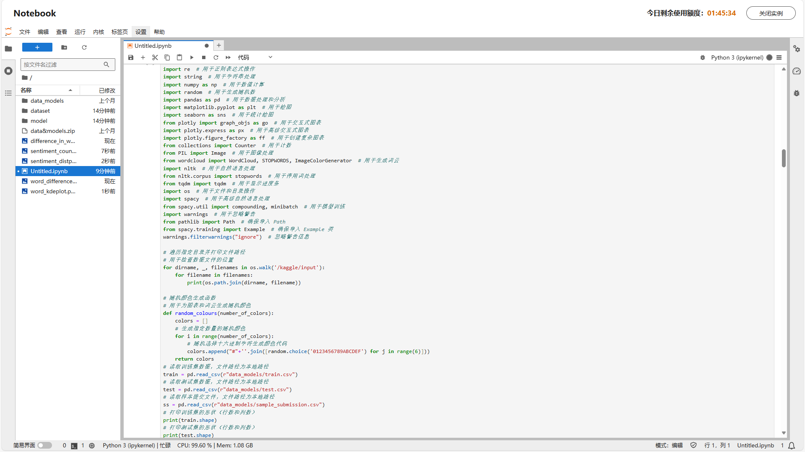Open the 设置 menu
This screenshot has width=805, height=452.
pos(141,32)
